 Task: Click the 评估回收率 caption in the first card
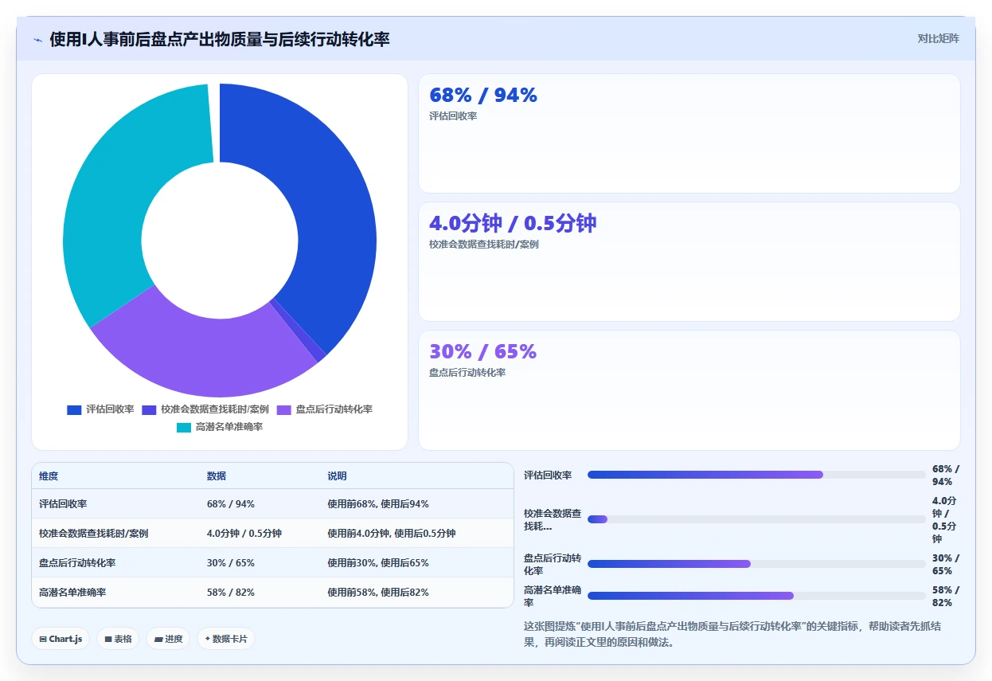(x=453, y=116)
